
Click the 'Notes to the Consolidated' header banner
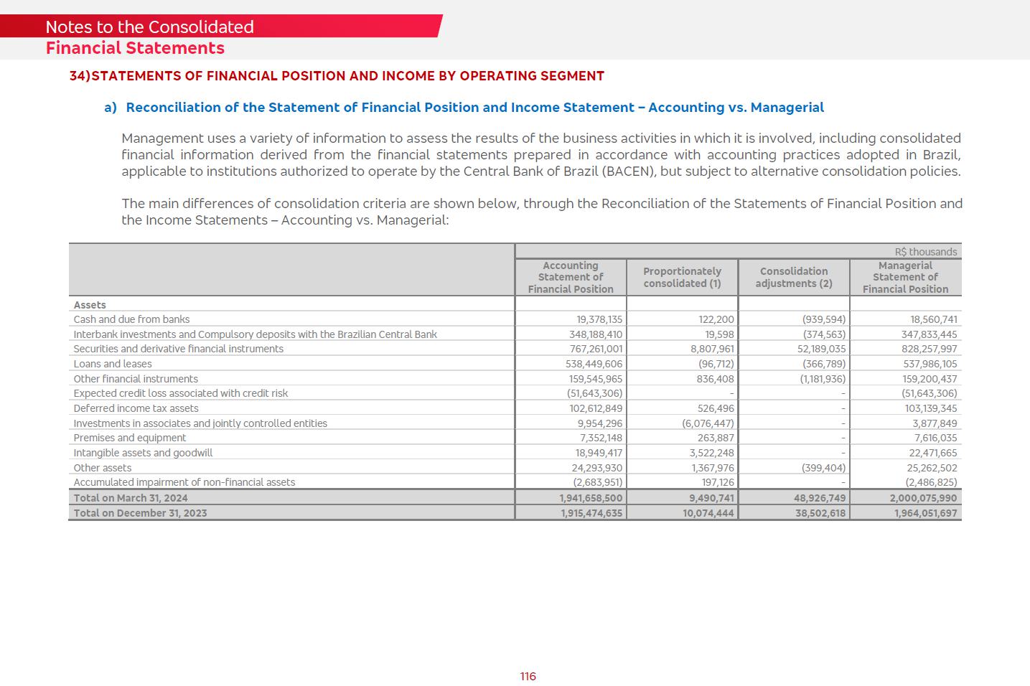(x=149, y=27)
